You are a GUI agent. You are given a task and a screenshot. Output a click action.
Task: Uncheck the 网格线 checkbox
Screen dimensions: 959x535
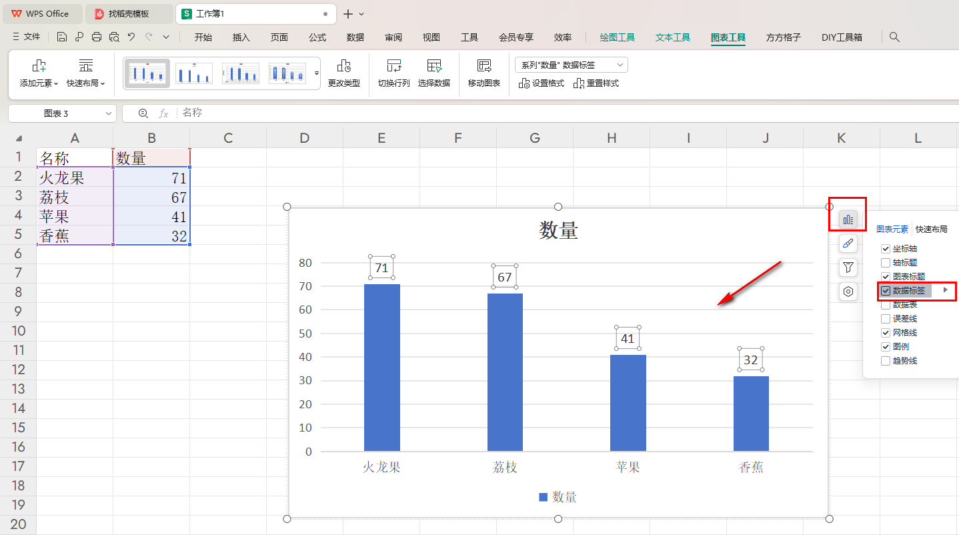[x=886, y=333]
